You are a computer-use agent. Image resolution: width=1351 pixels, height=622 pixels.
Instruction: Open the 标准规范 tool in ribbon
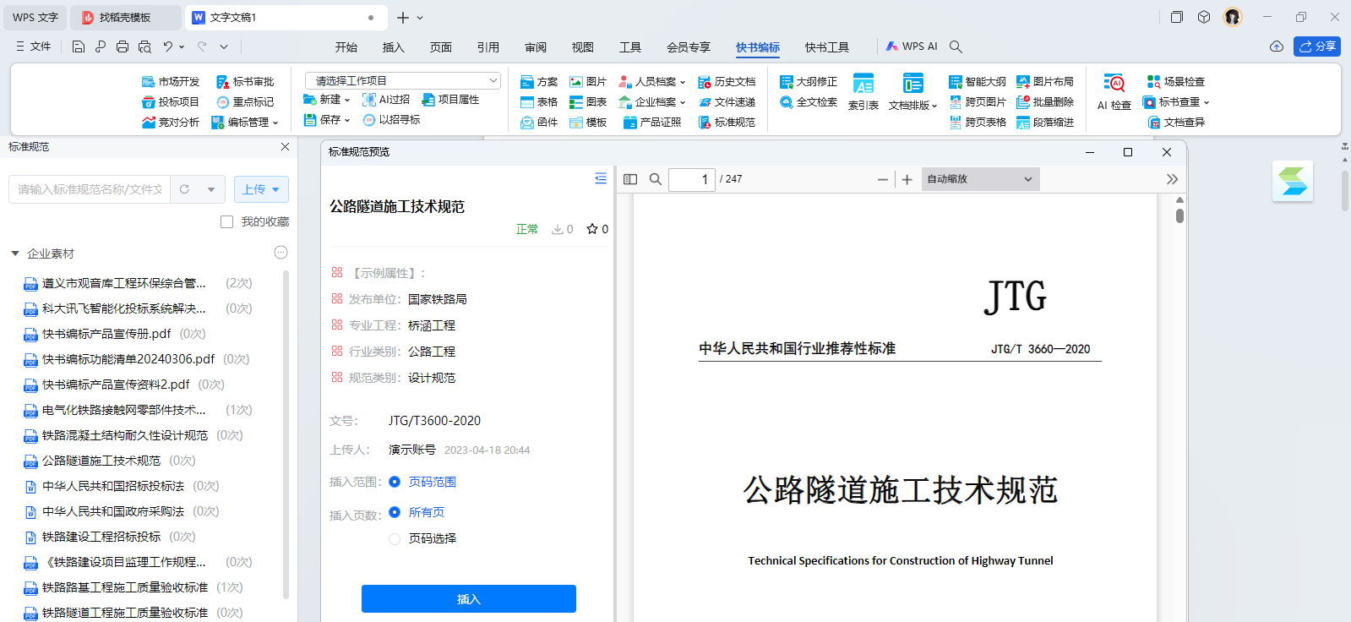coord(727,123)
